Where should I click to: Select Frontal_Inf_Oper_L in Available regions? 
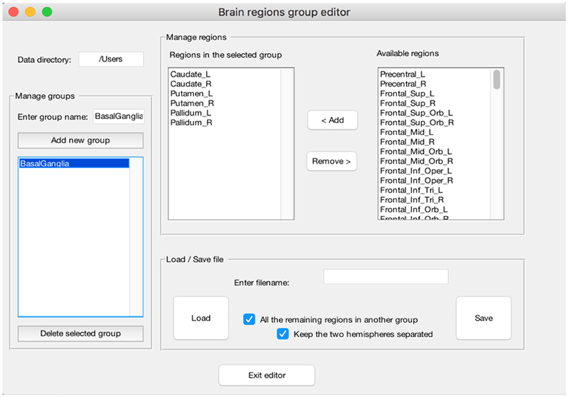click(x=434, y=171)
